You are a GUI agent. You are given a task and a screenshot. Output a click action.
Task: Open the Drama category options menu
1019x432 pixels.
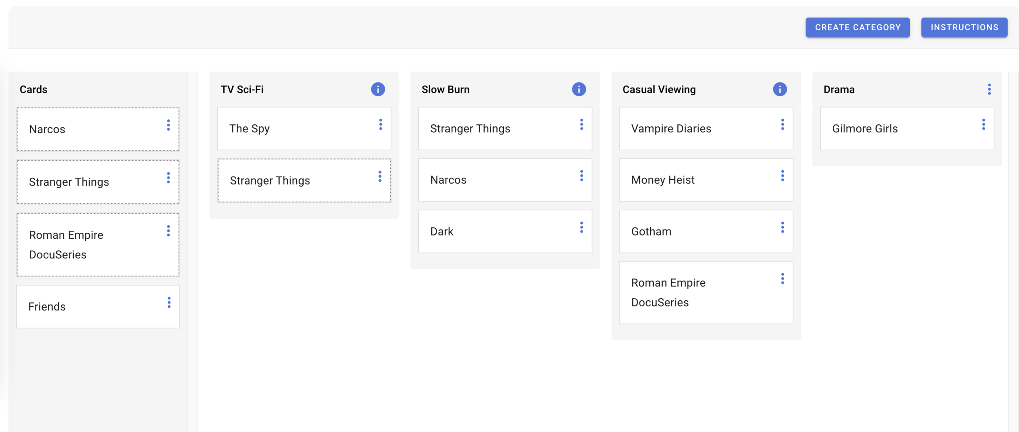pos(989,89)
